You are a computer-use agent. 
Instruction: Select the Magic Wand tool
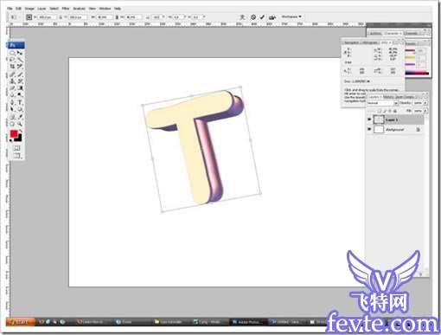tap(20, 60)
